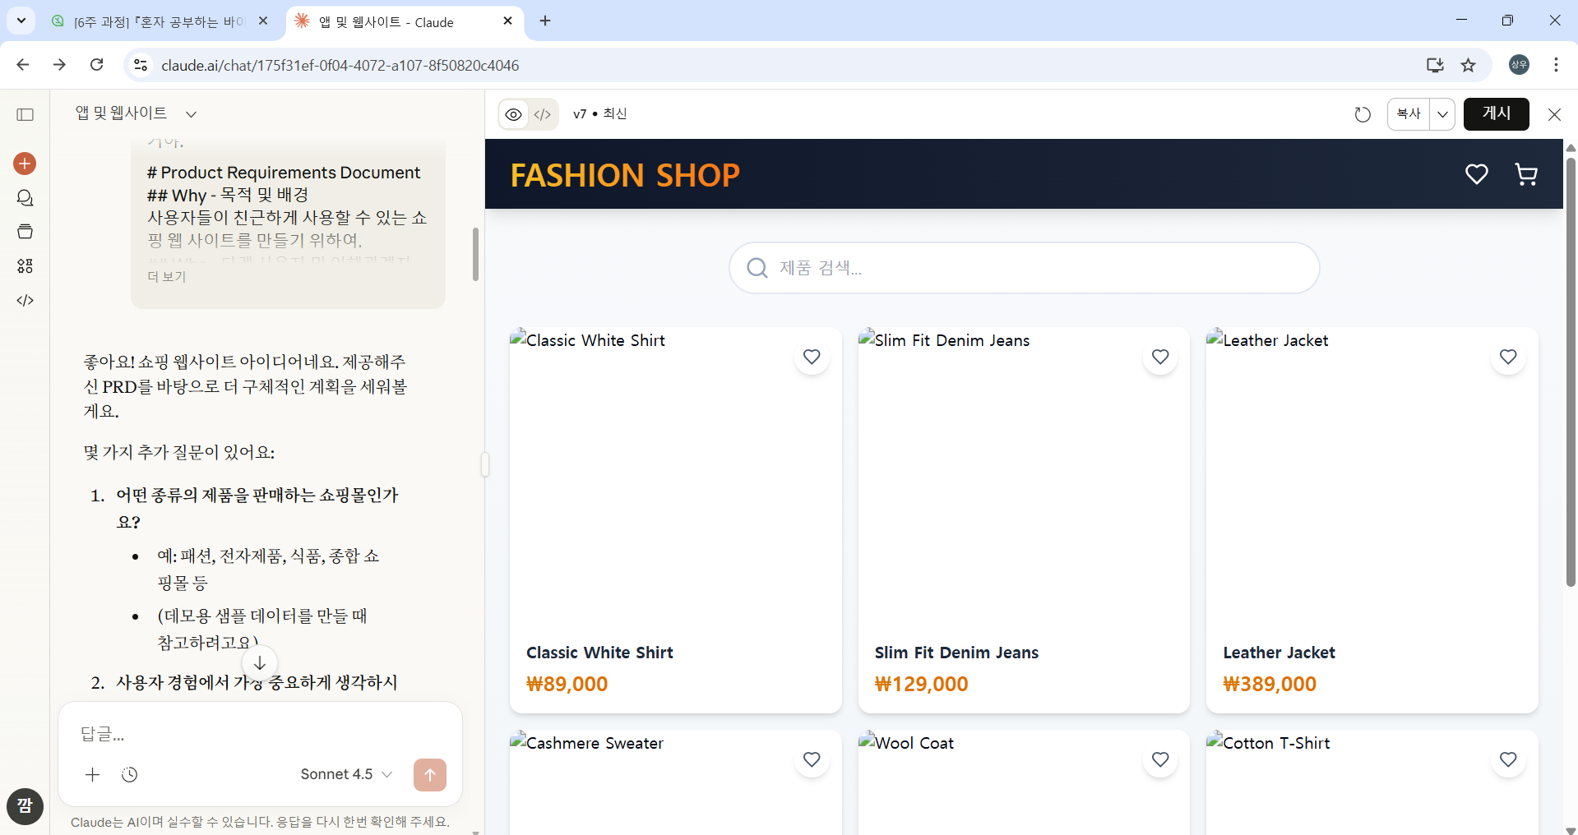The height and width of the screenshot is (835, 1578).
Task: Open the Leather Jacket product image
Action: click(1372, 477)
